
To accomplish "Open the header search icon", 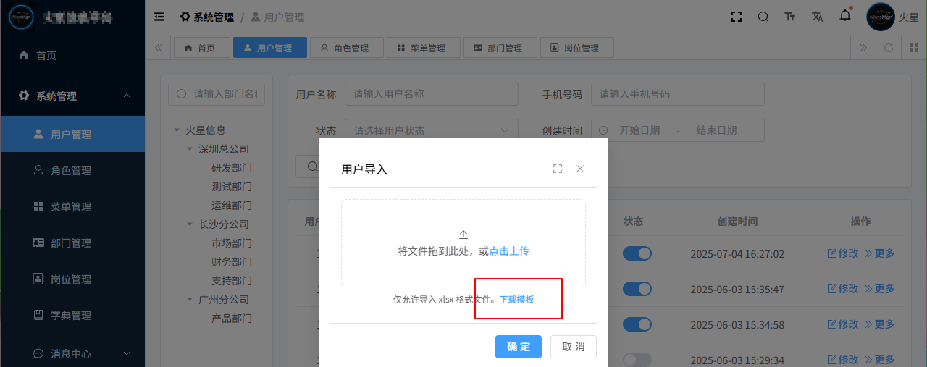I will pyautogui.click(x=763, y=17).
